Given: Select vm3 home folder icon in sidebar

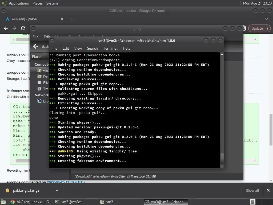Looking at the screenshot, I should click(39, 70).
